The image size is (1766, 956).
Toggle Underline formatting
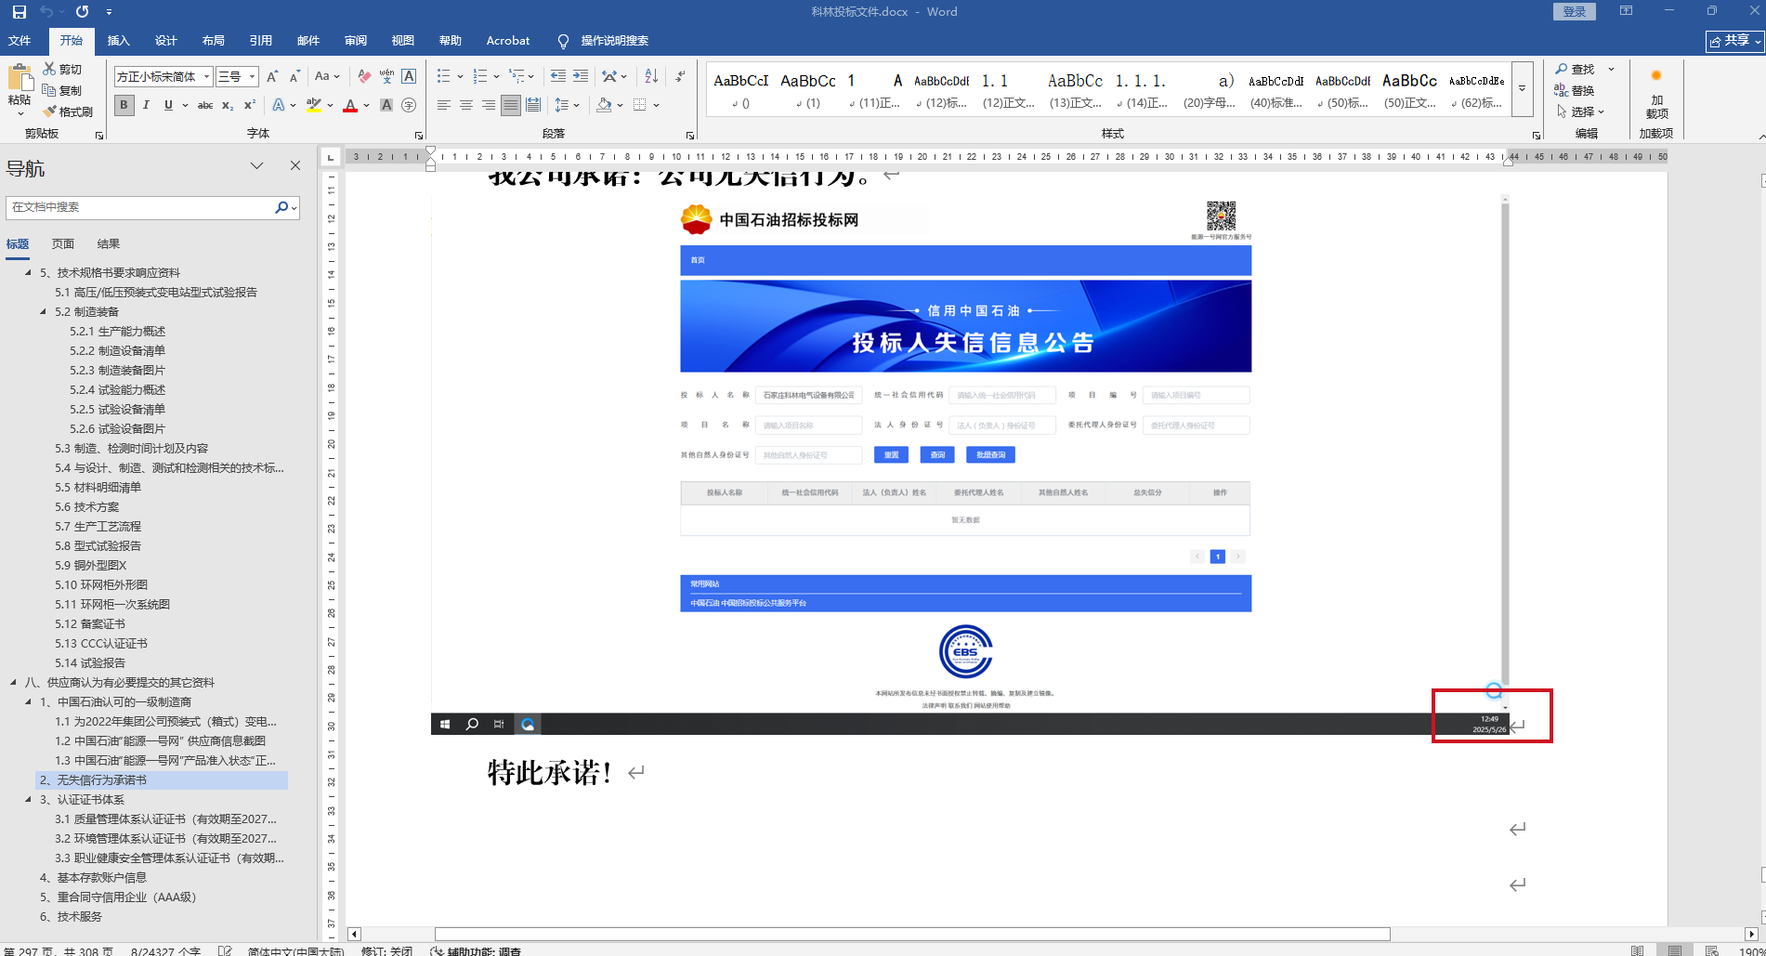[168, 106]
